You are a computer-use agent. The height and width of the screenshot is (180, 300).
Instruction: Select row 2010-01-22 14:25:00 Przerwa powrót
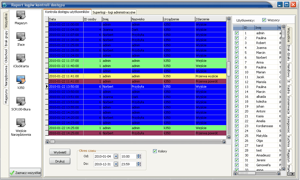click(x=137, y=133)
